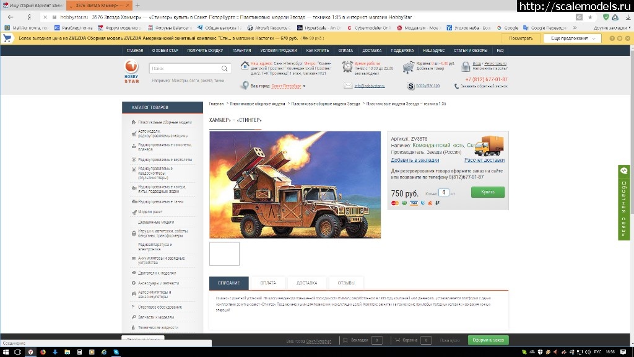Open Аккумуляторы и зарядные устройства category

coord(161,260)
